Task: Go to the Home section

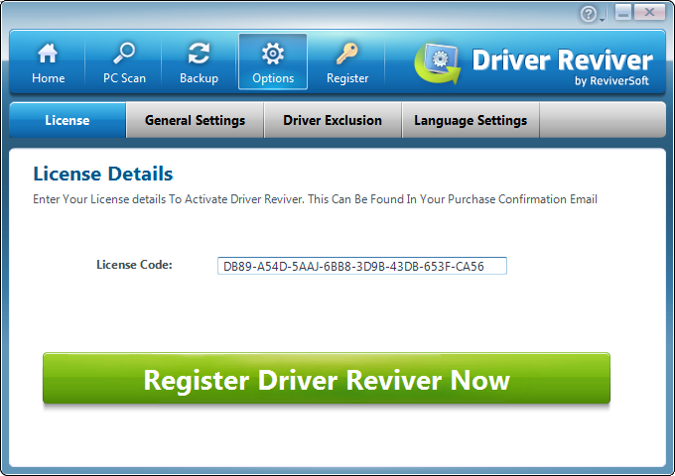Action: click(x=48, y=62)
